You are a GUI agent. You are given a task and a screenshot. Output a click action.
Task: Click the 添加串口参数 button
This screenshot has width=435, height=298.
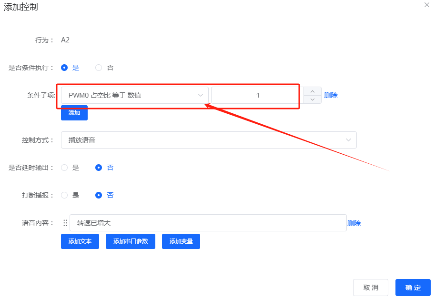coord(130,241)
